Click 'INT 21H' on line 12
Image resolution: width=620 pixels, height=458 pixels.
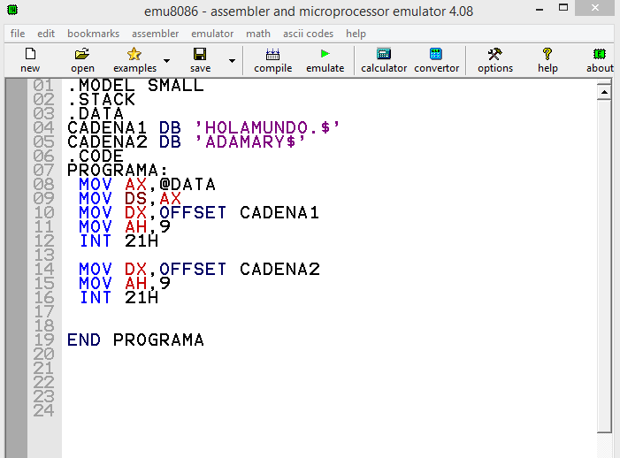119,241
